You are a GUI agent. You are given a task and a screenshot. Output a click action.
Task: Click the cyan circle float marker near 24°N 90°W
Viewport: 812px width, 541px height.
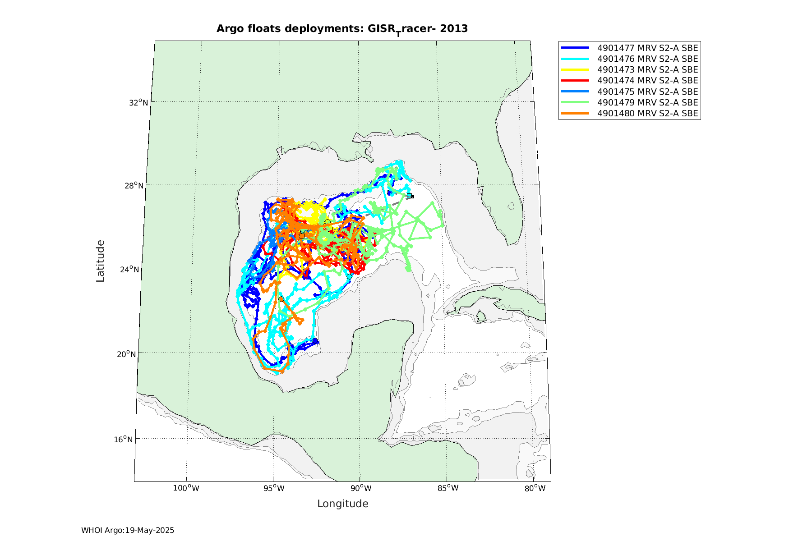(349, 276)
